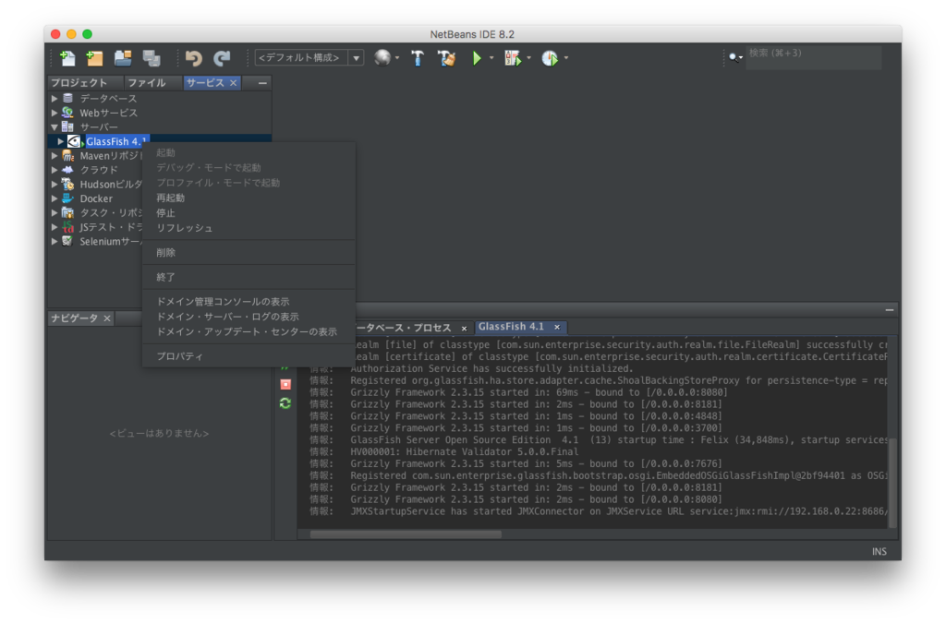Click the green Run Project icon
Viewport: 946px width, 624px height.
pyautogui.click(x=478, y=58)
